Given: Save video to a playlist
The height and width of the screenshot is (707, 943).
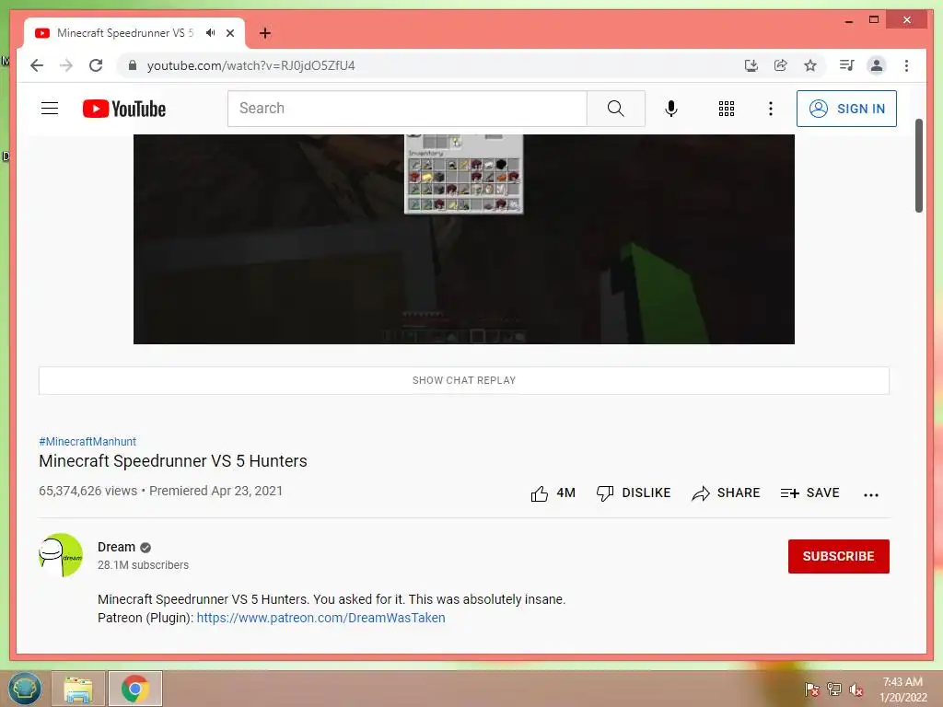Looking at the screenshot, I should [809, 493].
